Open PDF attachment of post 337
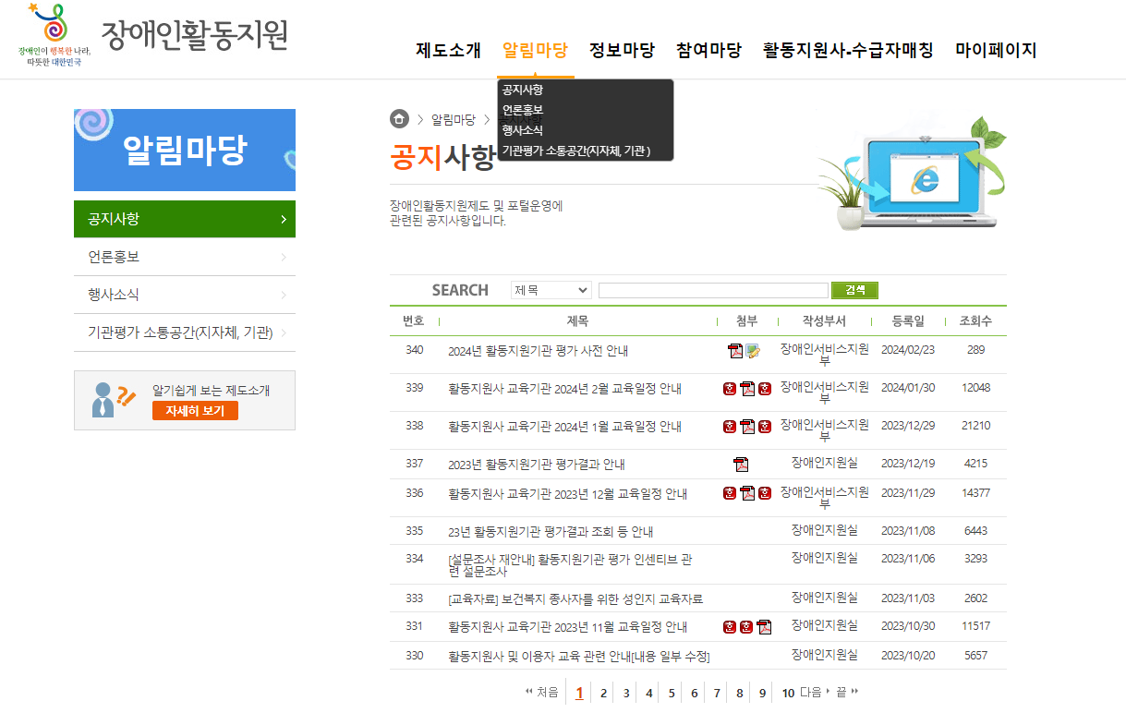Screen dimensions: 1126x725 741,464
